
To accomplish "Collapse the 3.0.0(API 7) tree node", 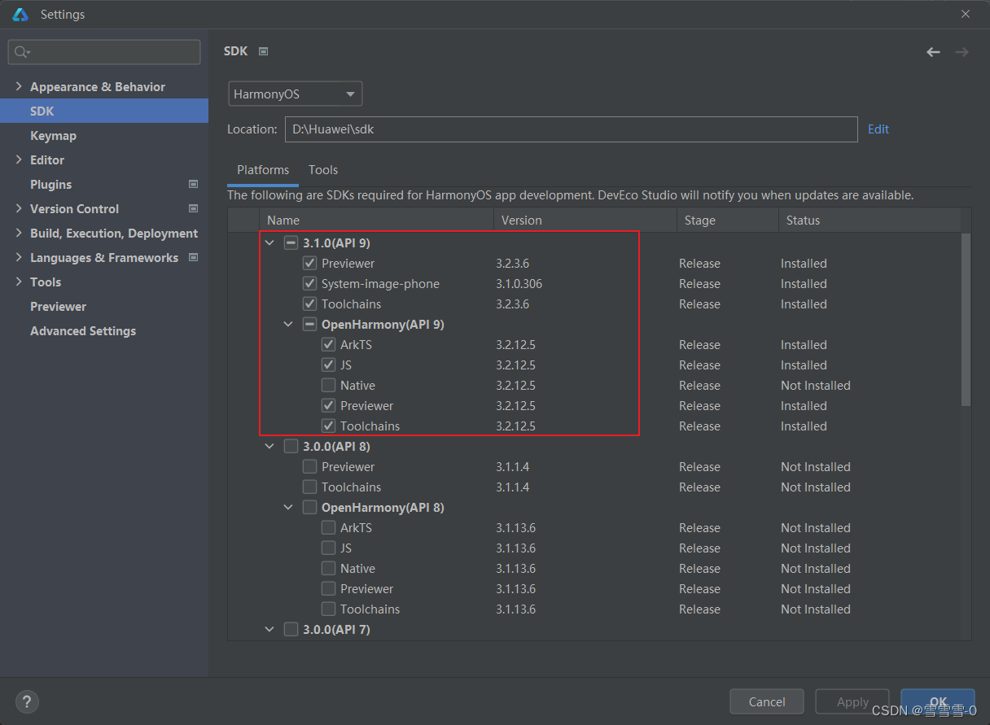I will (269, 629).
